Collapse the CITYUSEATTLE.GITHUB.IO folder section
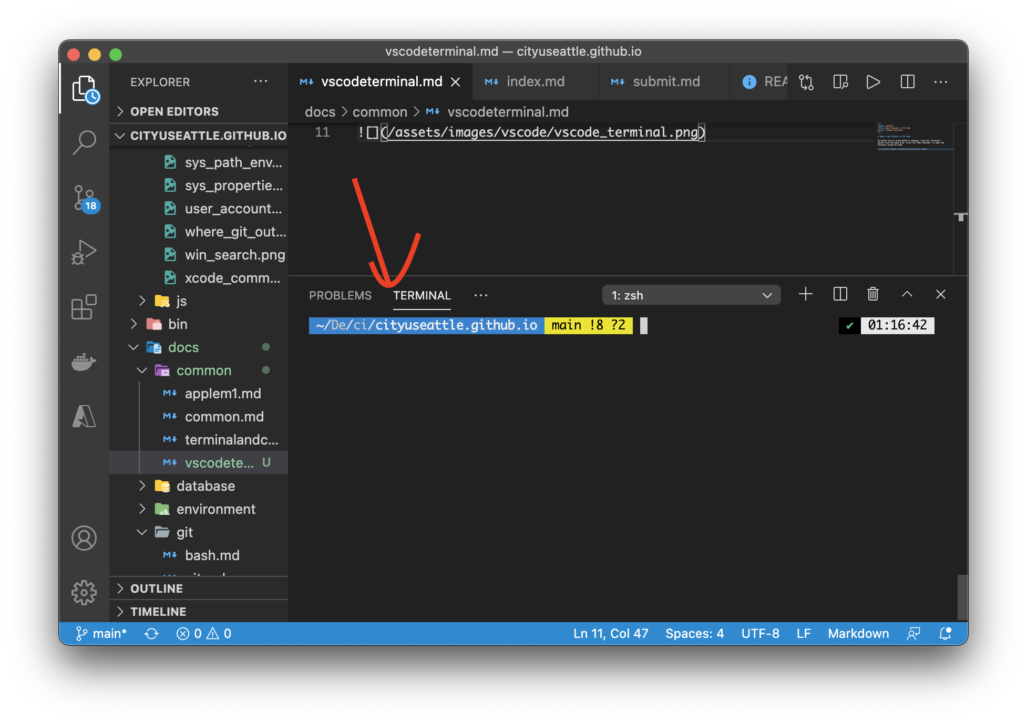Screen dimensions: 1027x723 click(199, 136)
